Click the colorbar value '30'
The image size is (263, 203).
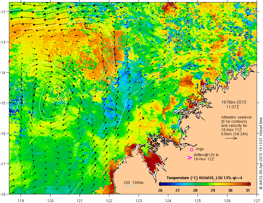[x=230, y=190]
